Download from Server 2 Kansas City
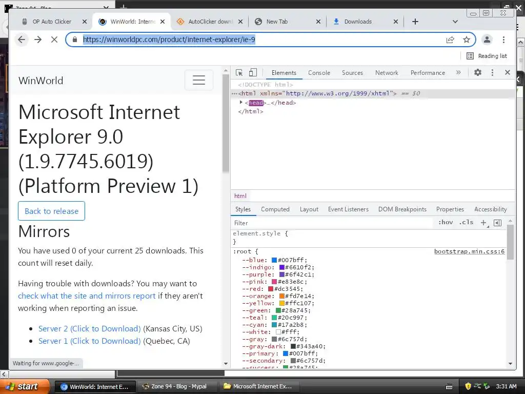525x394 pixels. click(89, 329)
